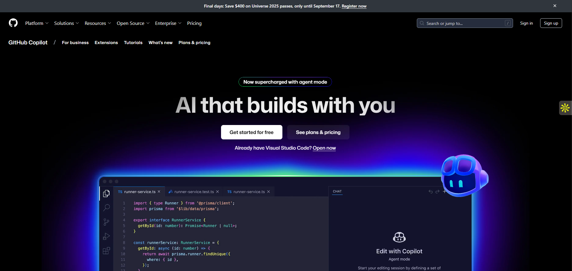Click the export interface RunnerService line

click(170, 220)
